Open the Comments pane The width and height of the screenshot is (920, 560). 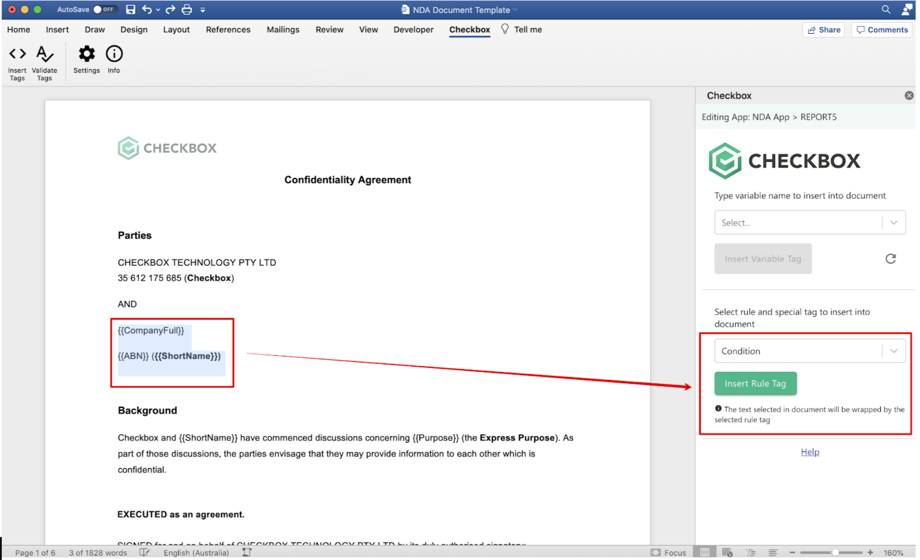[881, 30]
